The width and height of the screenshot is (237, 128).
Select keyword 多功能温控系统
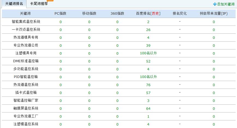[x=26, y=69]
